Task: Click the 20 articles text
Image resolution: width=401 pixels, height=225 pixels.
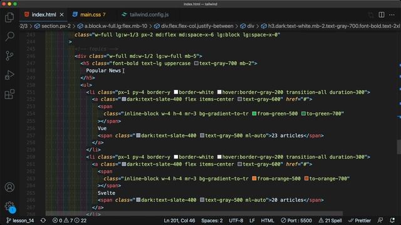Action: [288, 200]
